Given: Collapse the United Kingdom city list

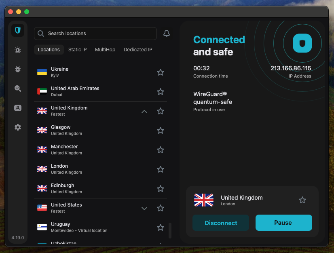Looking at the screenshot, I should point(144,112).
